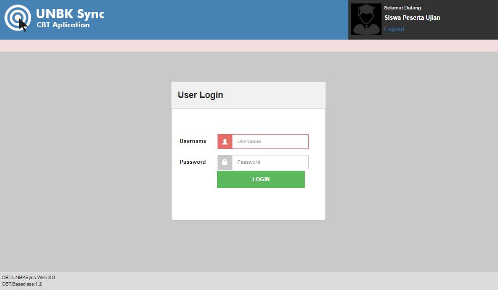This screenshot has height=290, width=498.
Task: Click the Selamat Datang greeting text
Action: (x=402, y=7)
